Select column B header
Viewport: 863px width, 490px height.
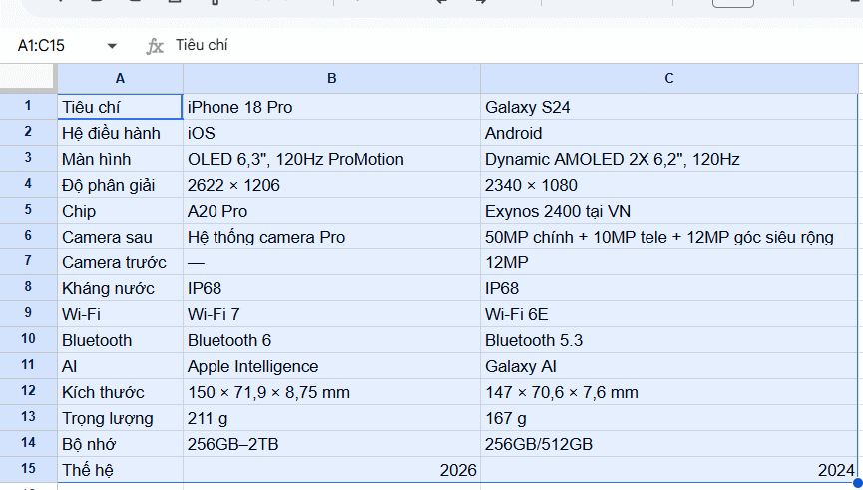pyautogui.click(x=331, y=78)
